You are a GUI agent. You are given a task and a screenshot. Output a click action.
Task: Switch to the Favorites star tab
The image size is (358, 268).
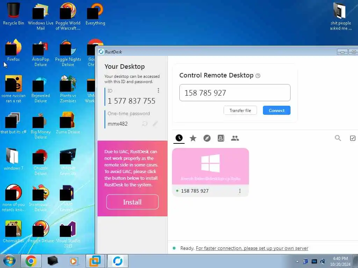193,138
